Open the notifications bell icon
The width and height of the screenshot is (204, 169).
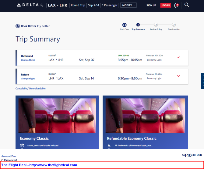176,5
